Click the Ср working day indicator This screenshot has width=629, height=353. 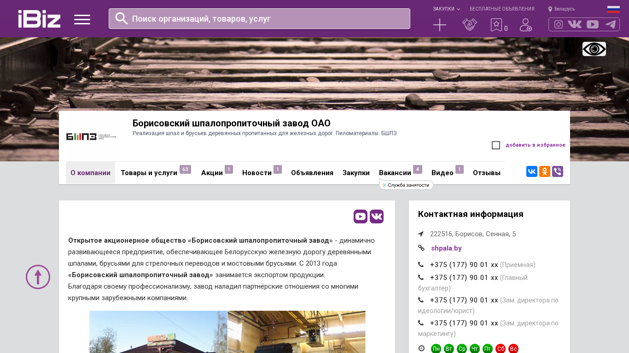tap(462, 349)
